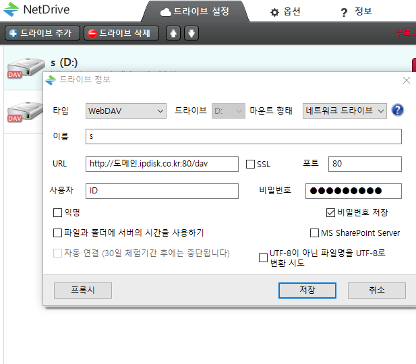Uncheck 비밀번호 저장 checkbox

point(330,212)
